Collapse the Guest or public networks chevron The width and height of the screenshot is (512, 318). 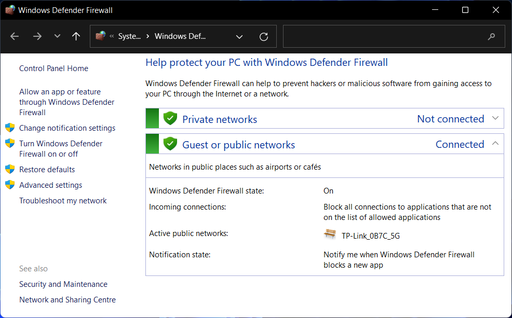coord(495,143)
